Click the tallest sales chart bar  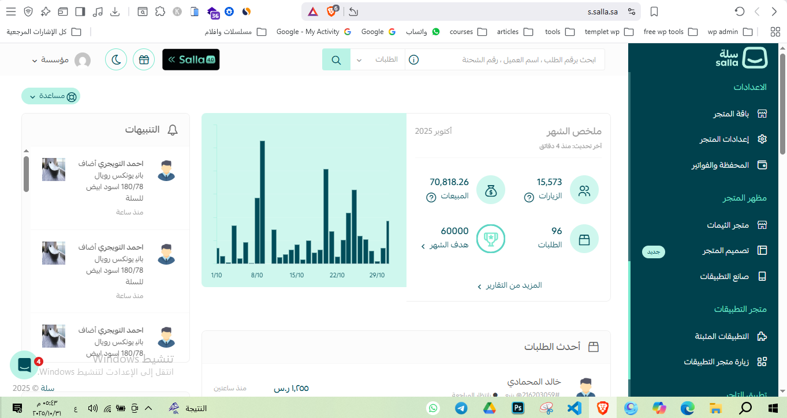point(262,202)
